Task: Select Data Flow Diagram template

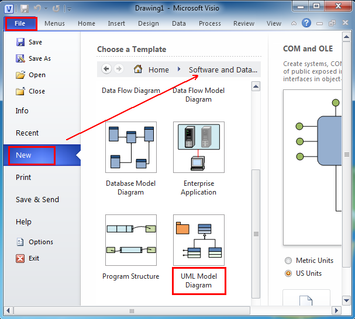Action: (x=131, y=91)
